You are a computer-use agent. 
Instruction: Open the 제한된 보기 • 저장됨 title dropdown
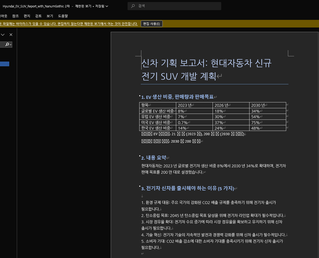point(92,6)
